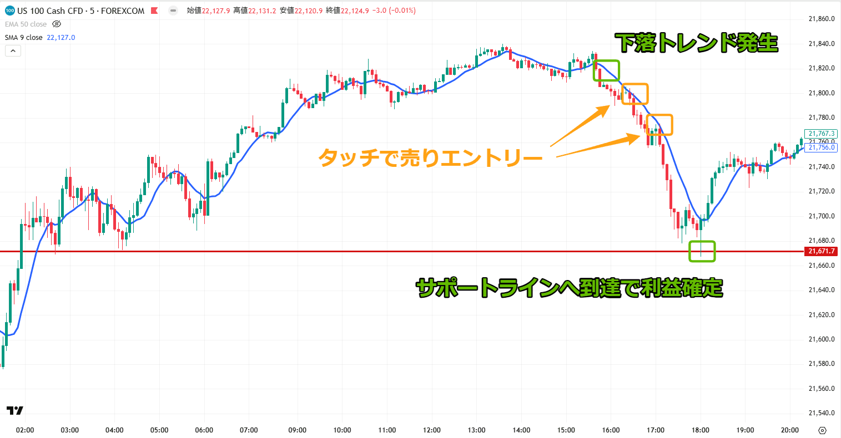Click the green price label 21,767.3
Screen dimensions: 841x438
[x=822, y=134]
